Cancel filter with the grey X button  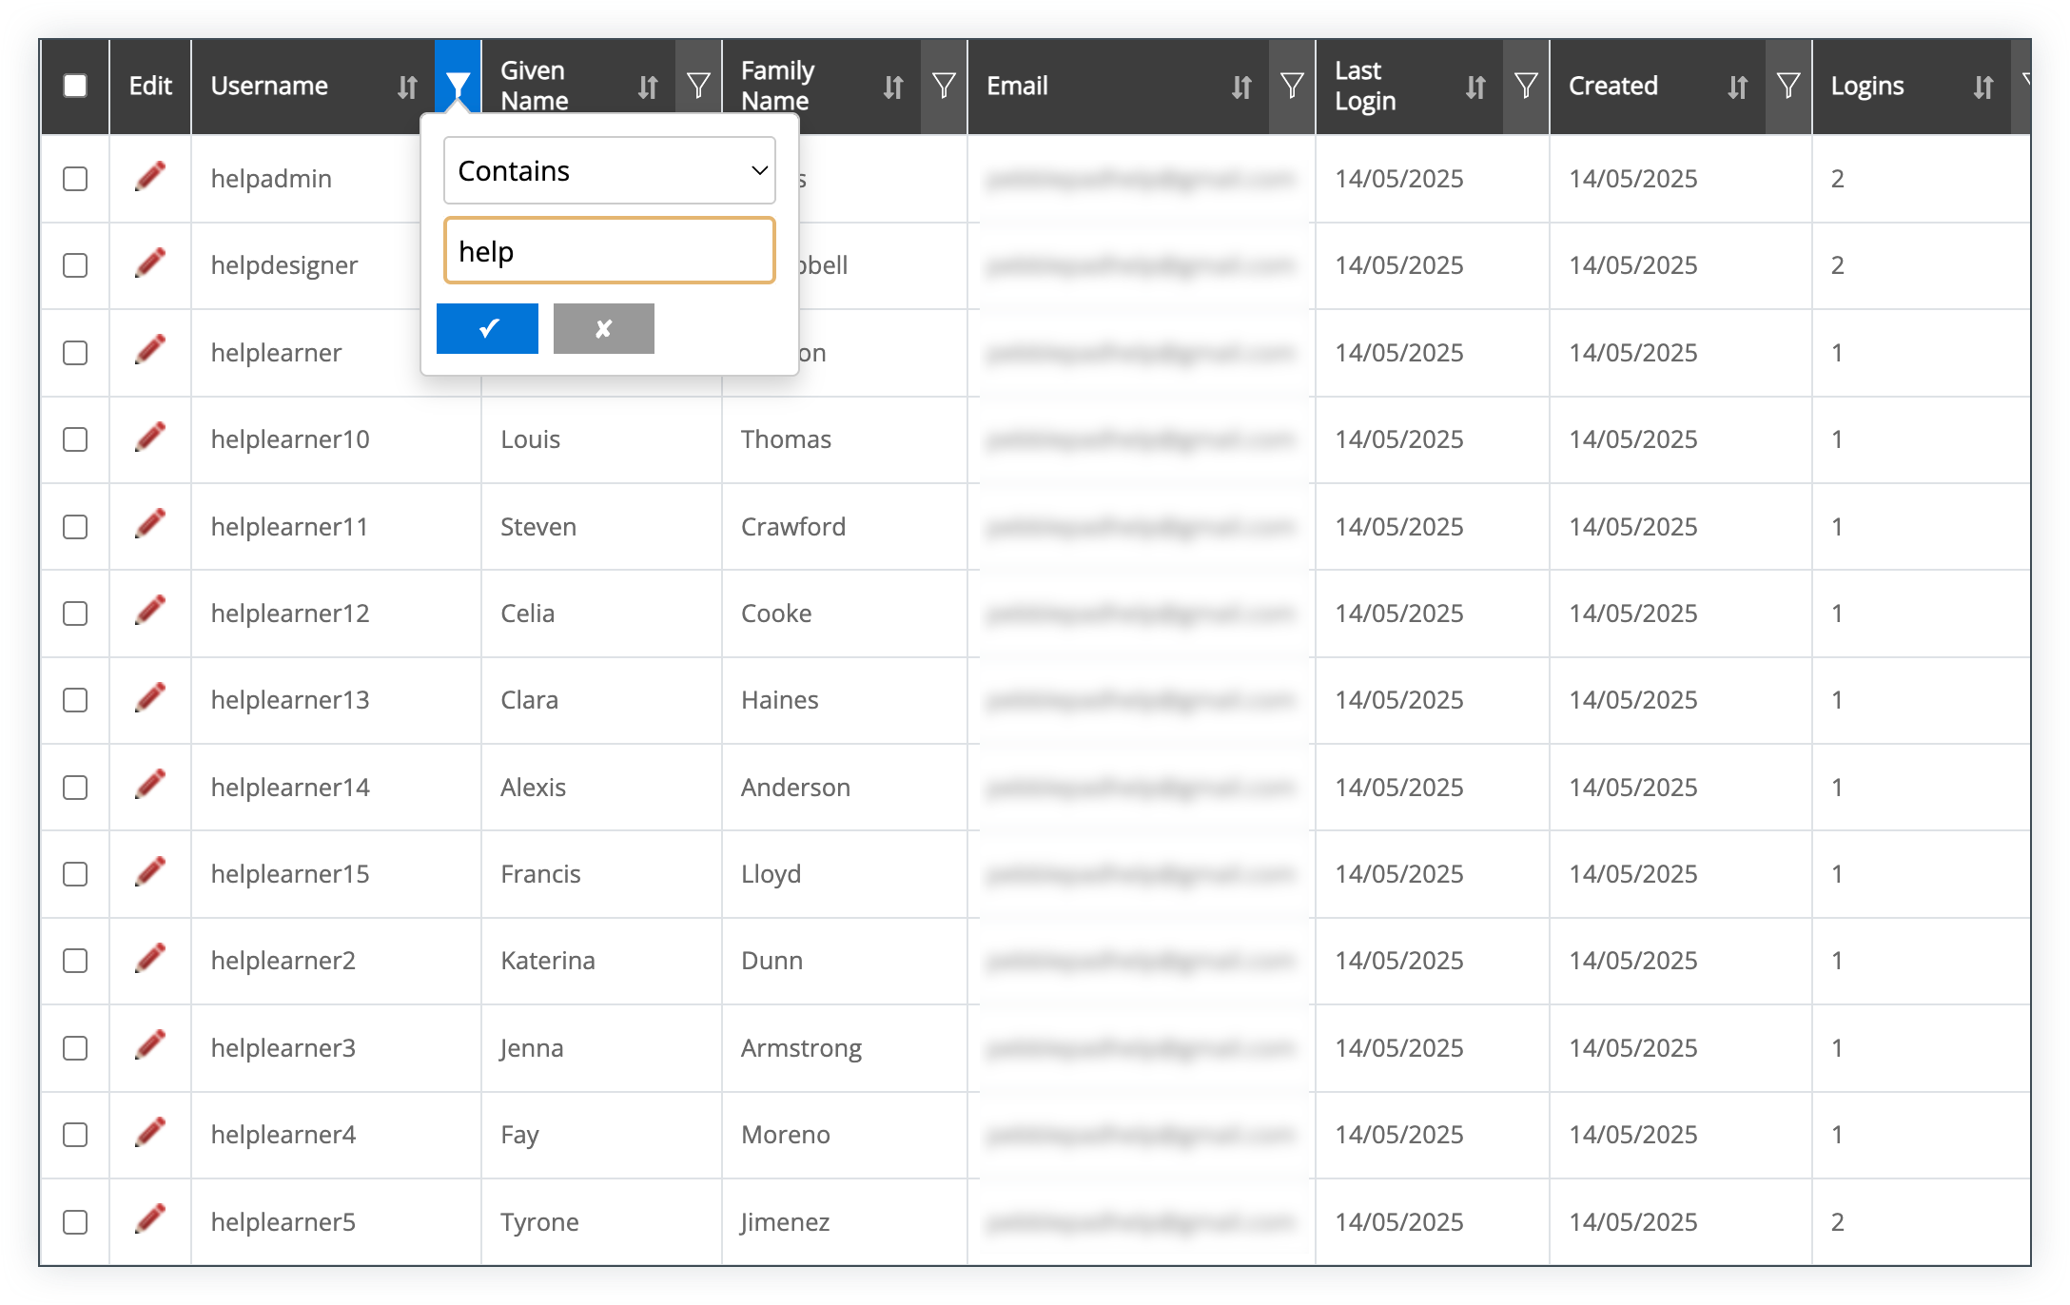(603, 328)
